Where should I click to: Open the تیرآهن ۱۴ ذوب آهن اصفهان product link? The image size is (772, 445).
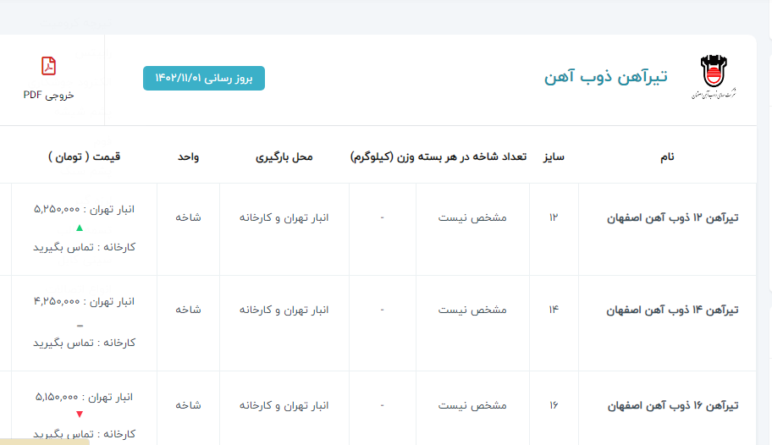[673, 310]
